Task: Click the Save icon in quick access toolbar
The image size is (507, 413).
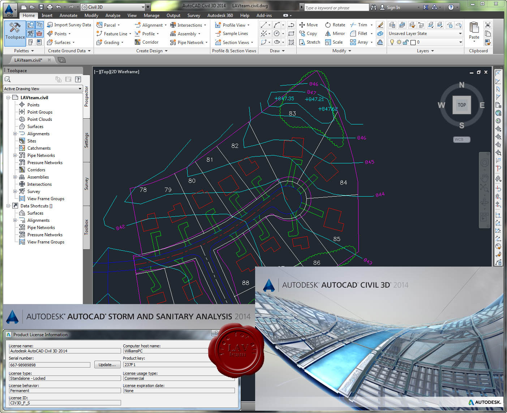Action: pos(41,7)
